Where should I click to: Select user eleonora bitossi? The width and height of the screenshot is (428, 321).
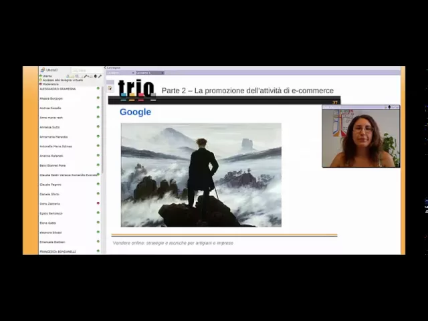click(51, 233)
